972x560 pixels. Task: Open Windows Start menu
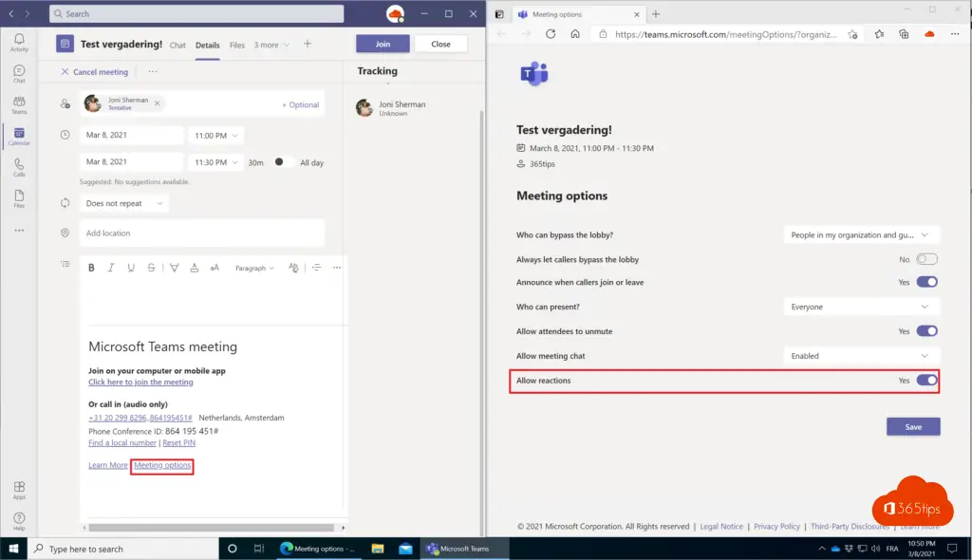pos(13,549)
